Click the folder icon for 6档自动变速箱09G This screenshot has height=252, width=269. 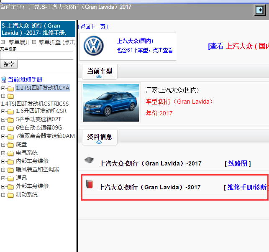(x=10, y=128)
